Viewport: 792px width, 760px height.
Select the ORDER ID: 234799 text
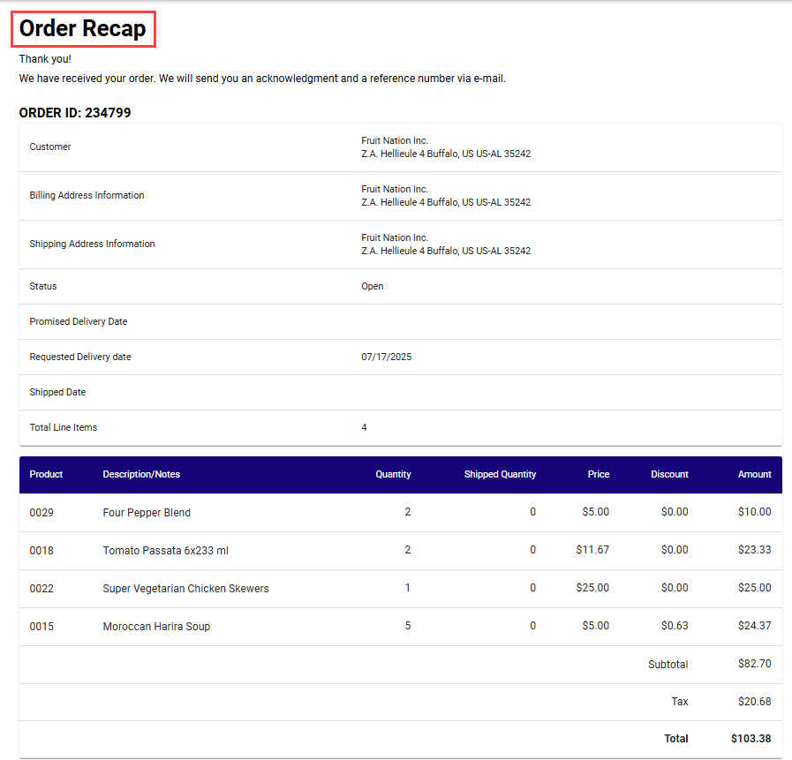coord(75,113)
